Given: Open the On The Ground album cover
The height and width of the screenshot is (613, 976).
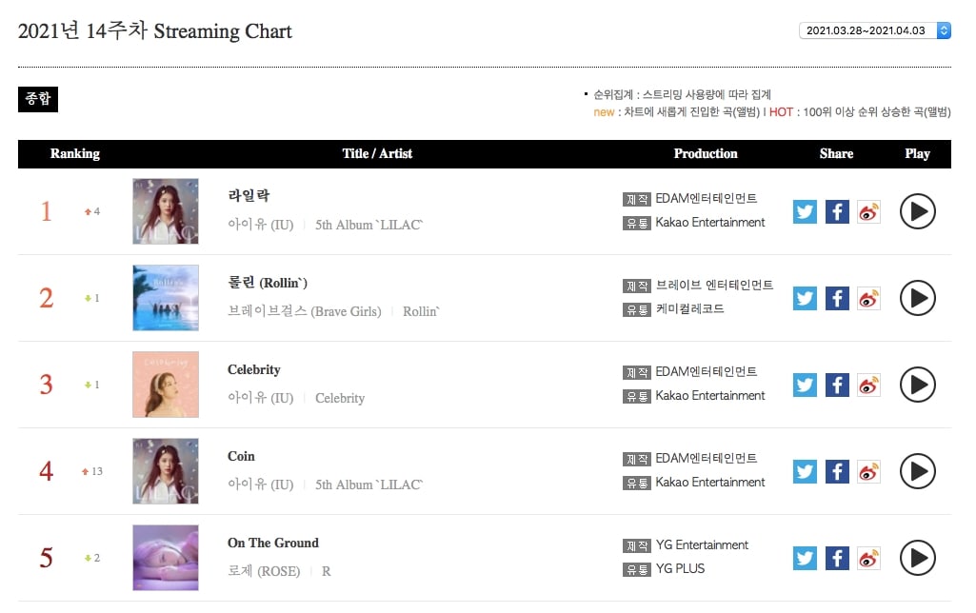Looking at the screenshot, I should coord(166,558).
